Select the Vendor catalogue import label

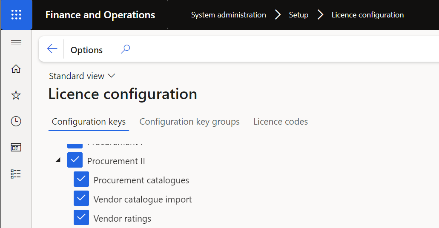[143, 199]
